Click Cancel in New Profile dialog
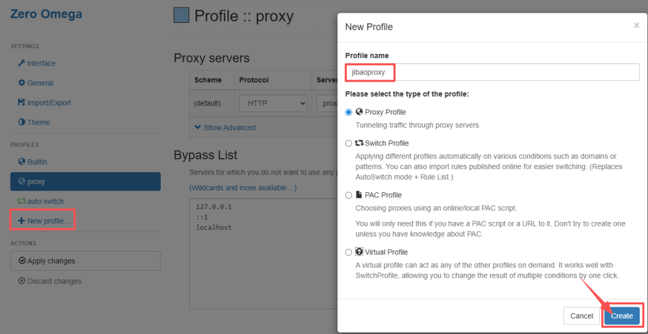 (x=582, y=316)
